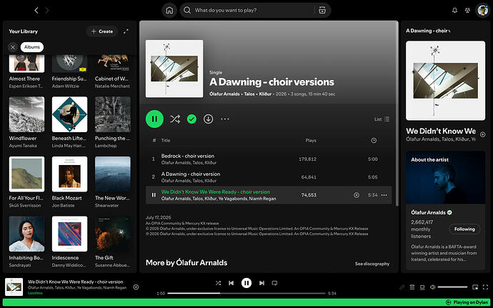The image size is (493, 308).
Task: Open the Queue icon
Action: pos(412,287)
